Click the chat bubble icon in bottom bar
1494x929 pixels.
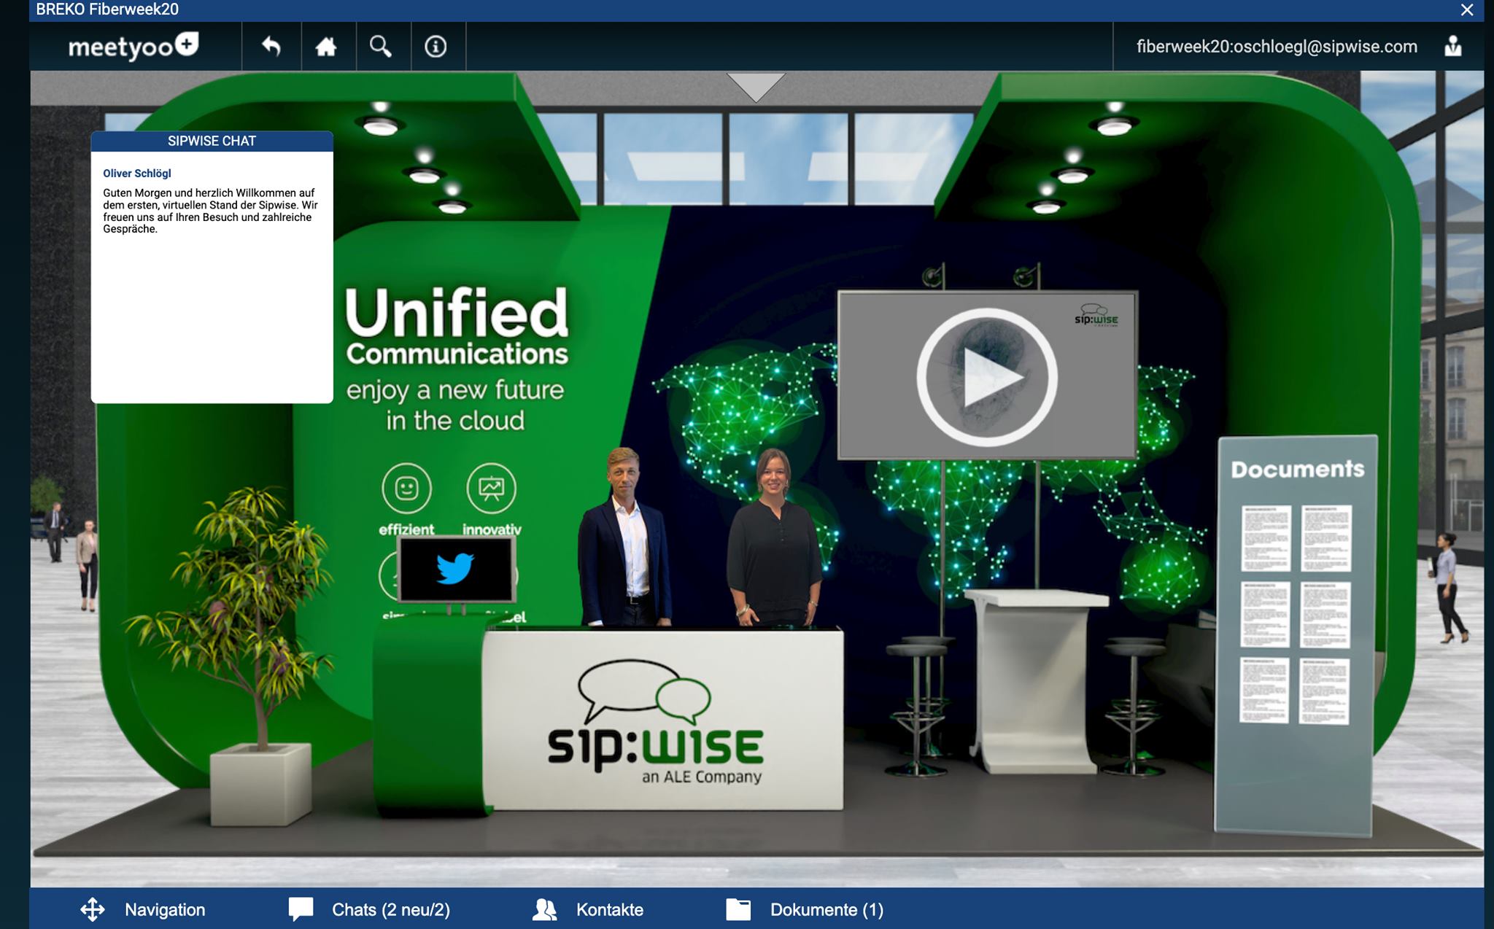(x=301, y=909)
